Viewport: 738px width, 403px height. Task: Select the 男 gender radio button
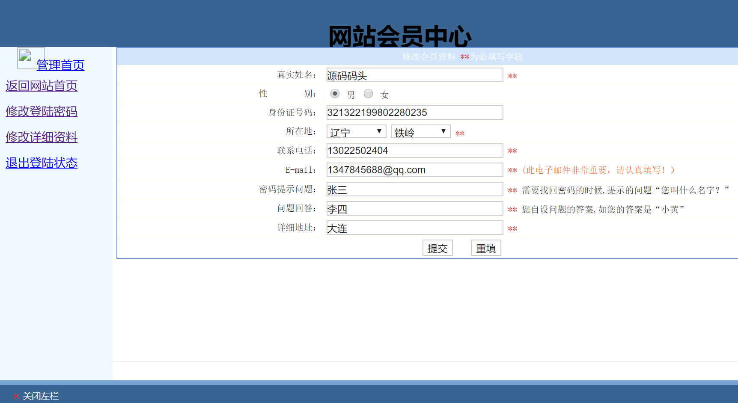pyautogui.click(x=335, y=93)
